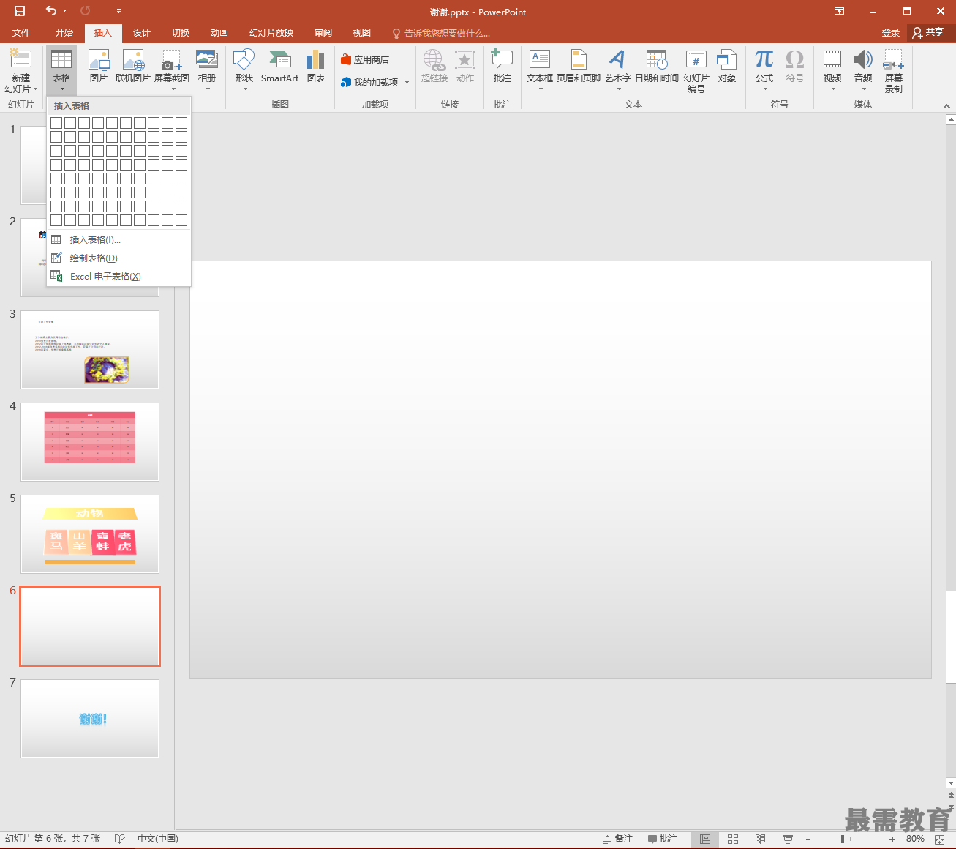Switch to the 设计 (Design) tab
Screen dimensions: 956x849
point(142,33)
